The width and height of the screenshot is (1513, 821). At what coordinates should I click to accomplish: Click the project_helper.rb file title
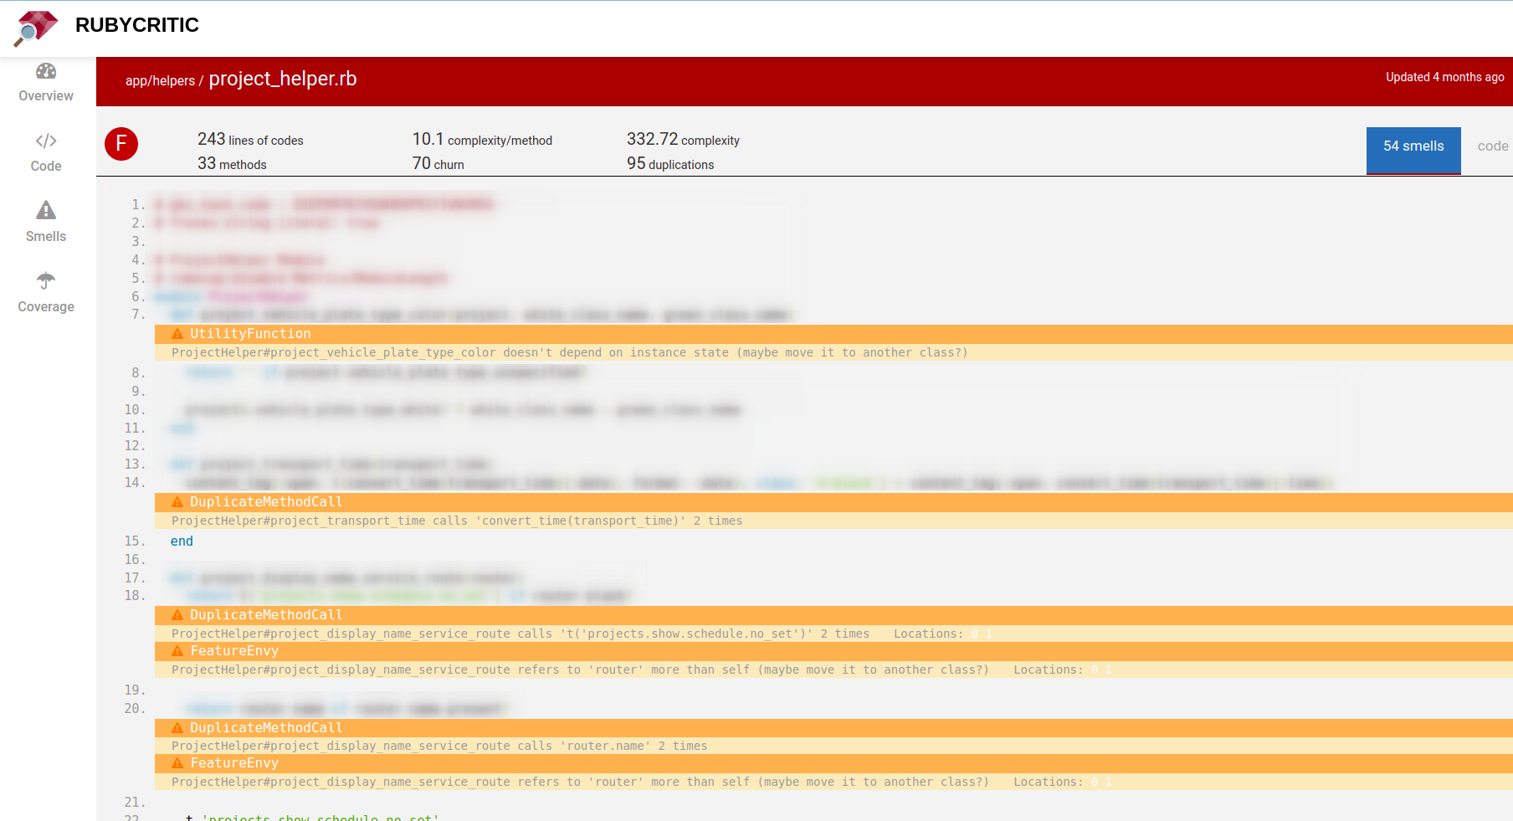(x=283, y=79)
